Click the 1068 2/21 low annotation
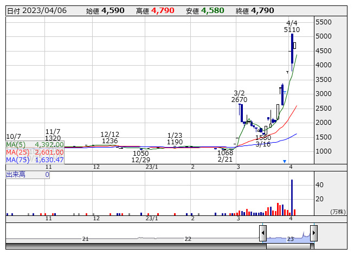 [x=225, y=156]
